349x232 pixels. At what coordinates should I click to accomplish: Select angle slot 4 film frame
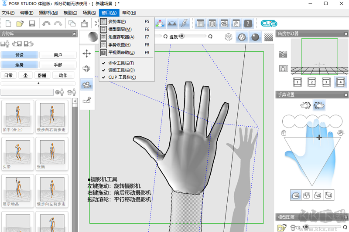[340, 82]
